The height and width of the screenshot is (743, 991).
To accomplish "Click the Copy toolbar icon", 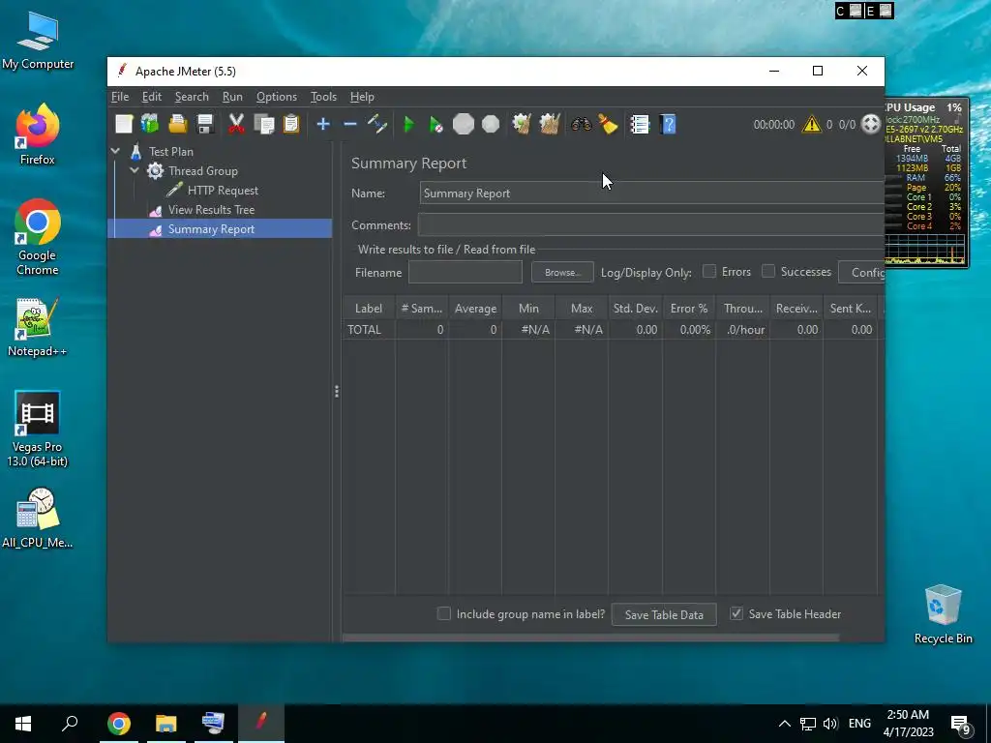I will point(264,124).
